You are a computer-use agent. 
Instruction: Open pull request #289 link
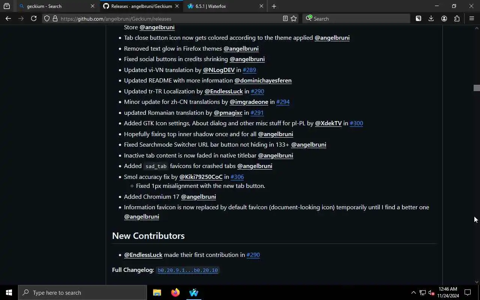click(249, 70)
